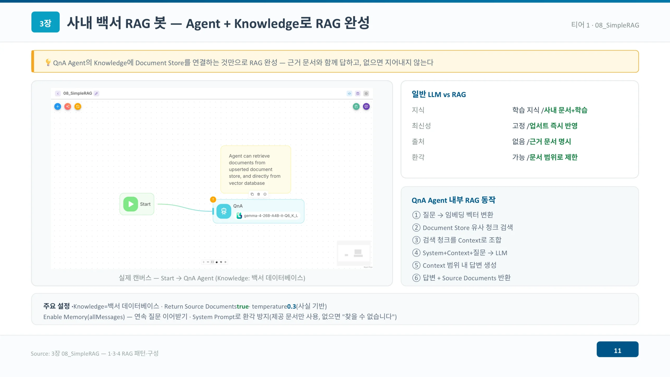Screen dimensions: 670x377
Task: Click the '근거 문서 명시' green text
Action: [x=550, y=142]
